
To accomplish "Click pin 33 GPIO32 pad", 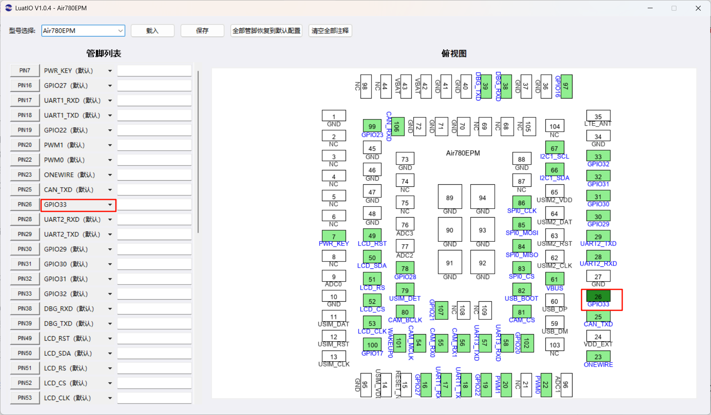I will coord(598,156).
